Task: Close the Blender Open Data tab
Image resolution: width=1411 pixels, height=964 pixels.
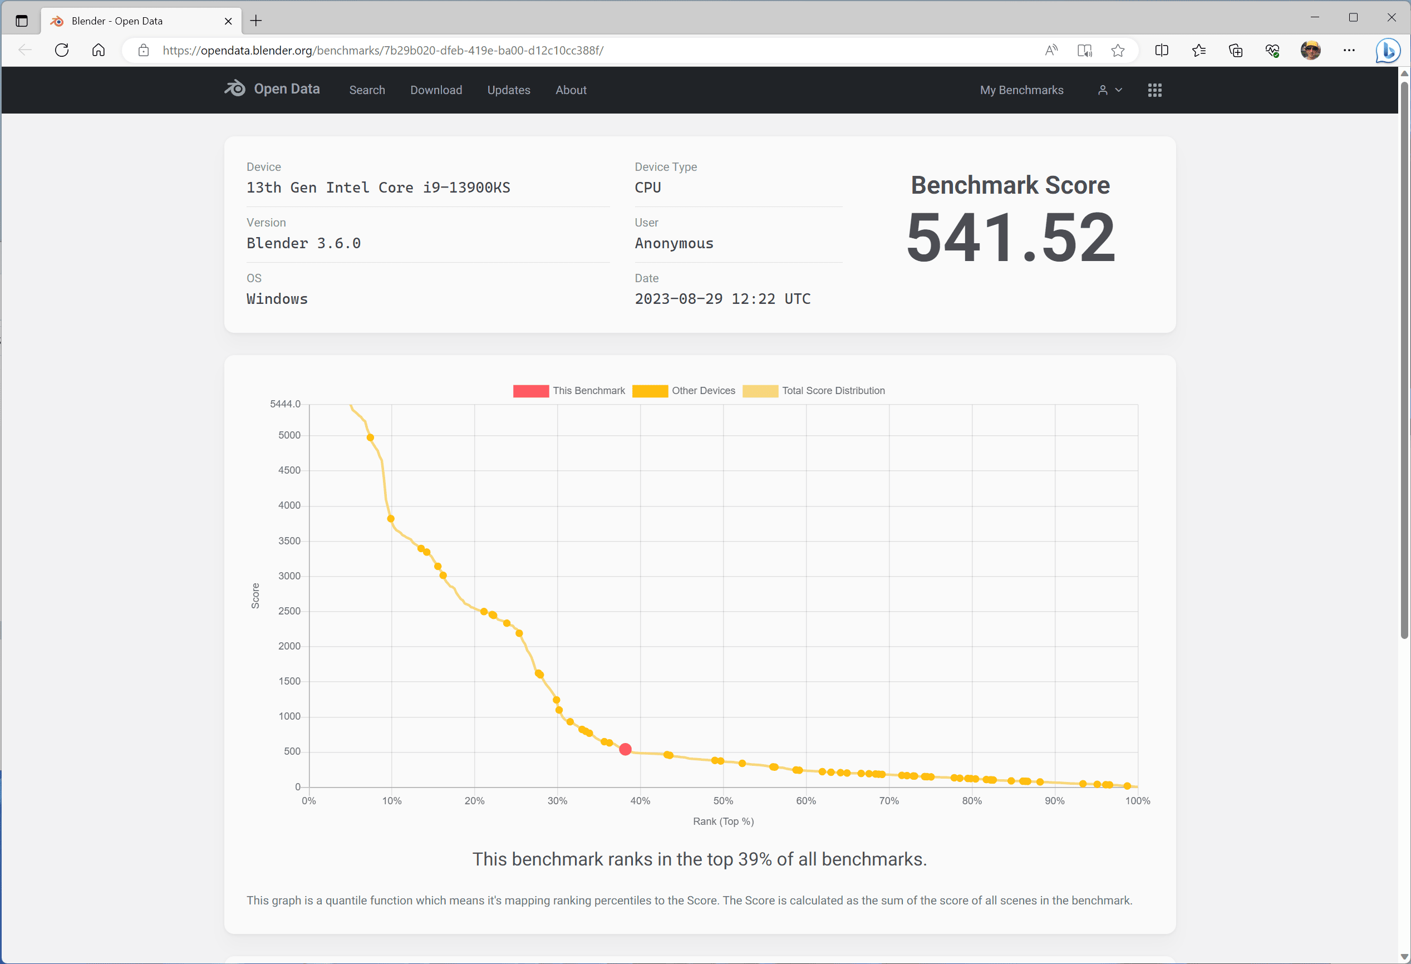Action: click(x=228, y=21)
